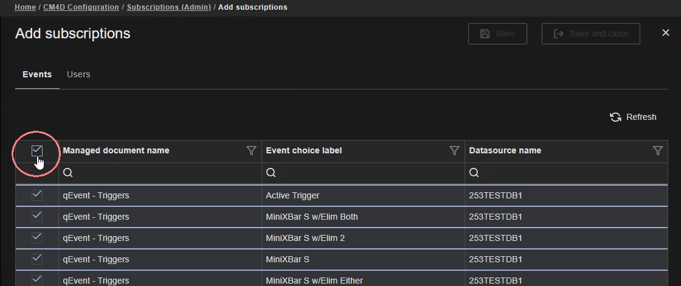Uncheck the MiniXBar S w/Elim 2 checkbox
The width and height of the screenshot is (681, 286).
(x=37, y=238)
